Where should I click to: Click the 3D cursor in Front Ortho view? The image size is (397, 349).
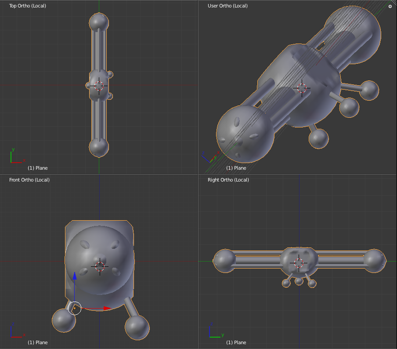point(100,265)
